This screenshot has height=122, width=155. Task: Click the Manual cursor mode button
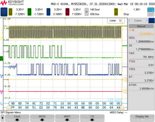coord(141,26)
